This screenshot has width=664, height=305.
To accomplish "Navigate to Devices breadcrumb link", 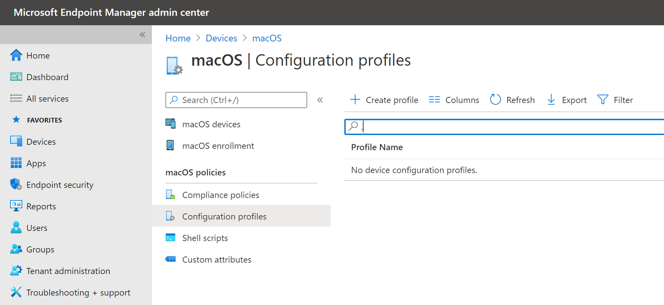I will 222,38.
